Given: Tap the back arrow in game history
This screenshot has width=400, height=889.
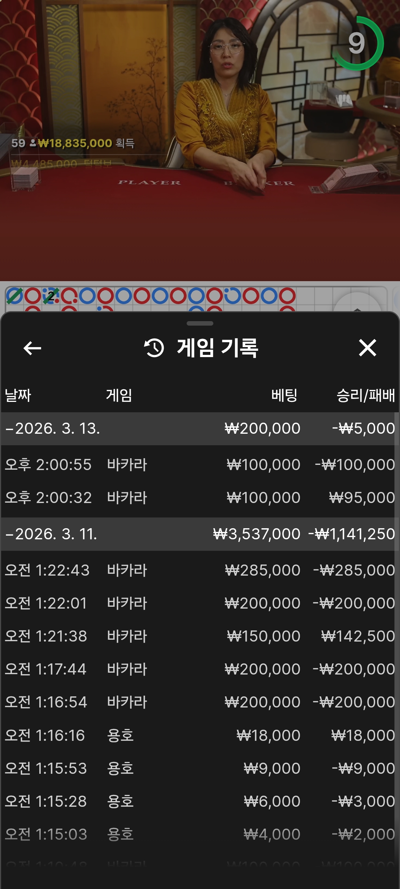Looking at the screenshot, I should [x=32, y=348].
